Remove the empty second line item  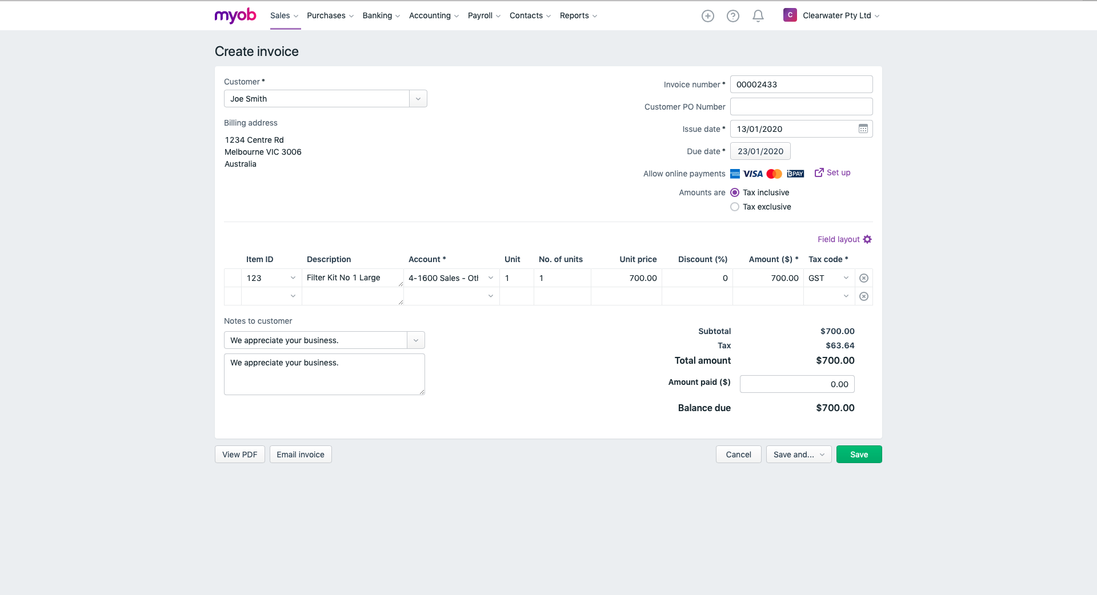coord(863,296)
